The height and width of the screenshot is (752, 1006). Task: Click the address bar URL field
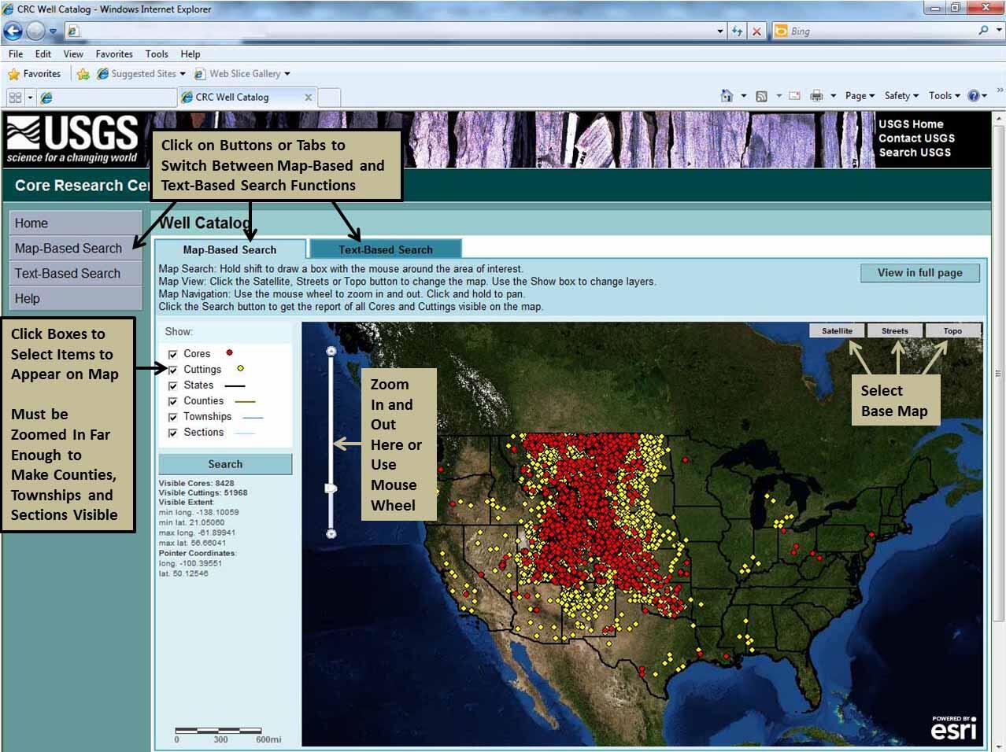coord(394,31)
